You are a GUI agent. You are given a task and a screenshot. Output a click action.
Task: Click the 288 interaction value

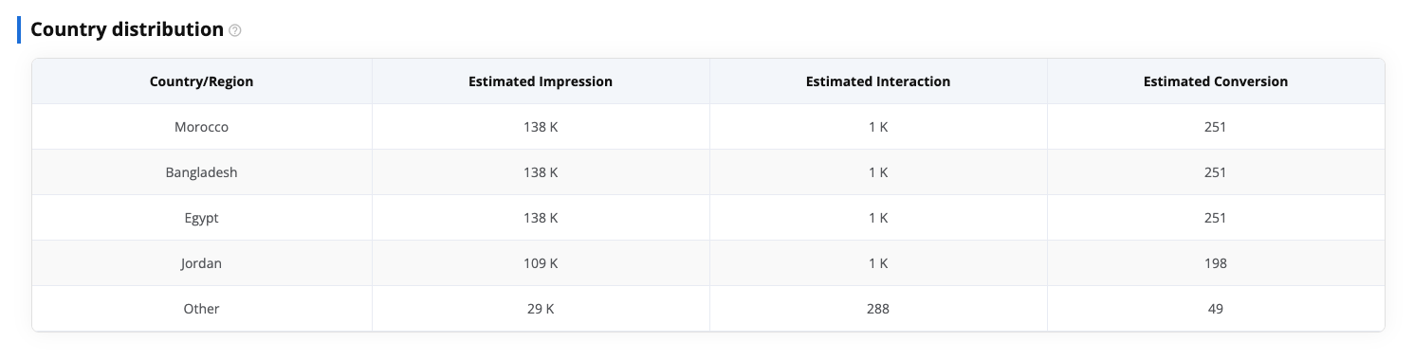click(x=878, y=309)
